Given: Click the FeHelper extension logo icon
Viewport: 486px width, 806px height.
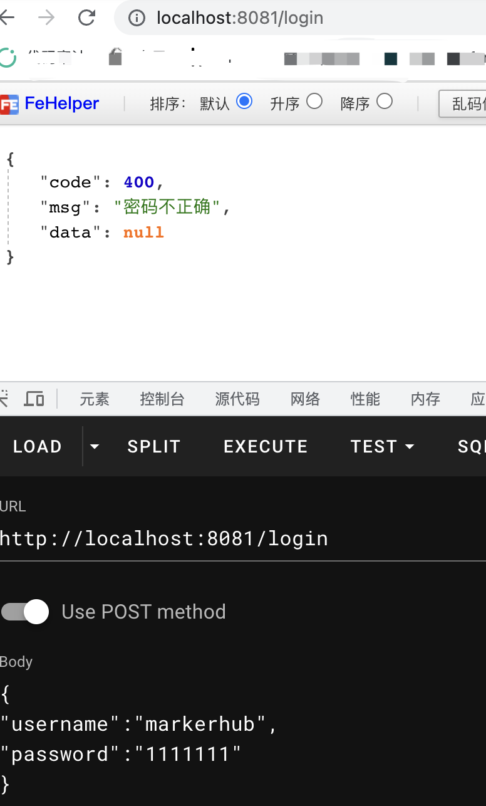Looking at the screenshot, I should [x=10, y=103].
